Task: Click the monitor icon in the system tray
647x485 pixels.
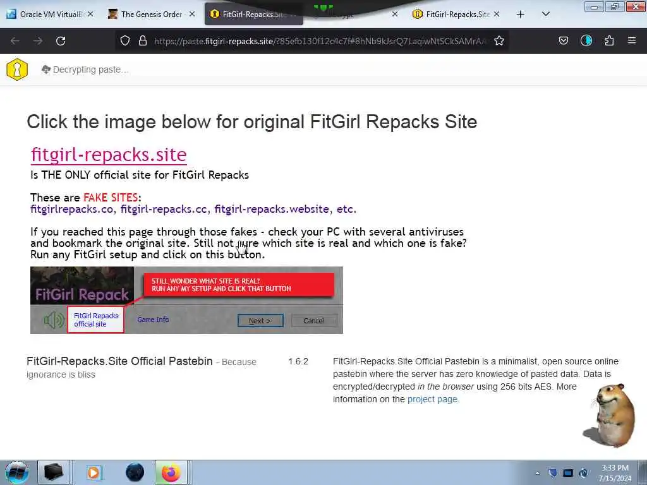Action: point(568,473)
